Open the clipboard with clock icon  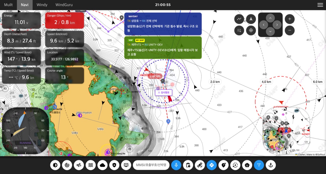click(188, 165)
